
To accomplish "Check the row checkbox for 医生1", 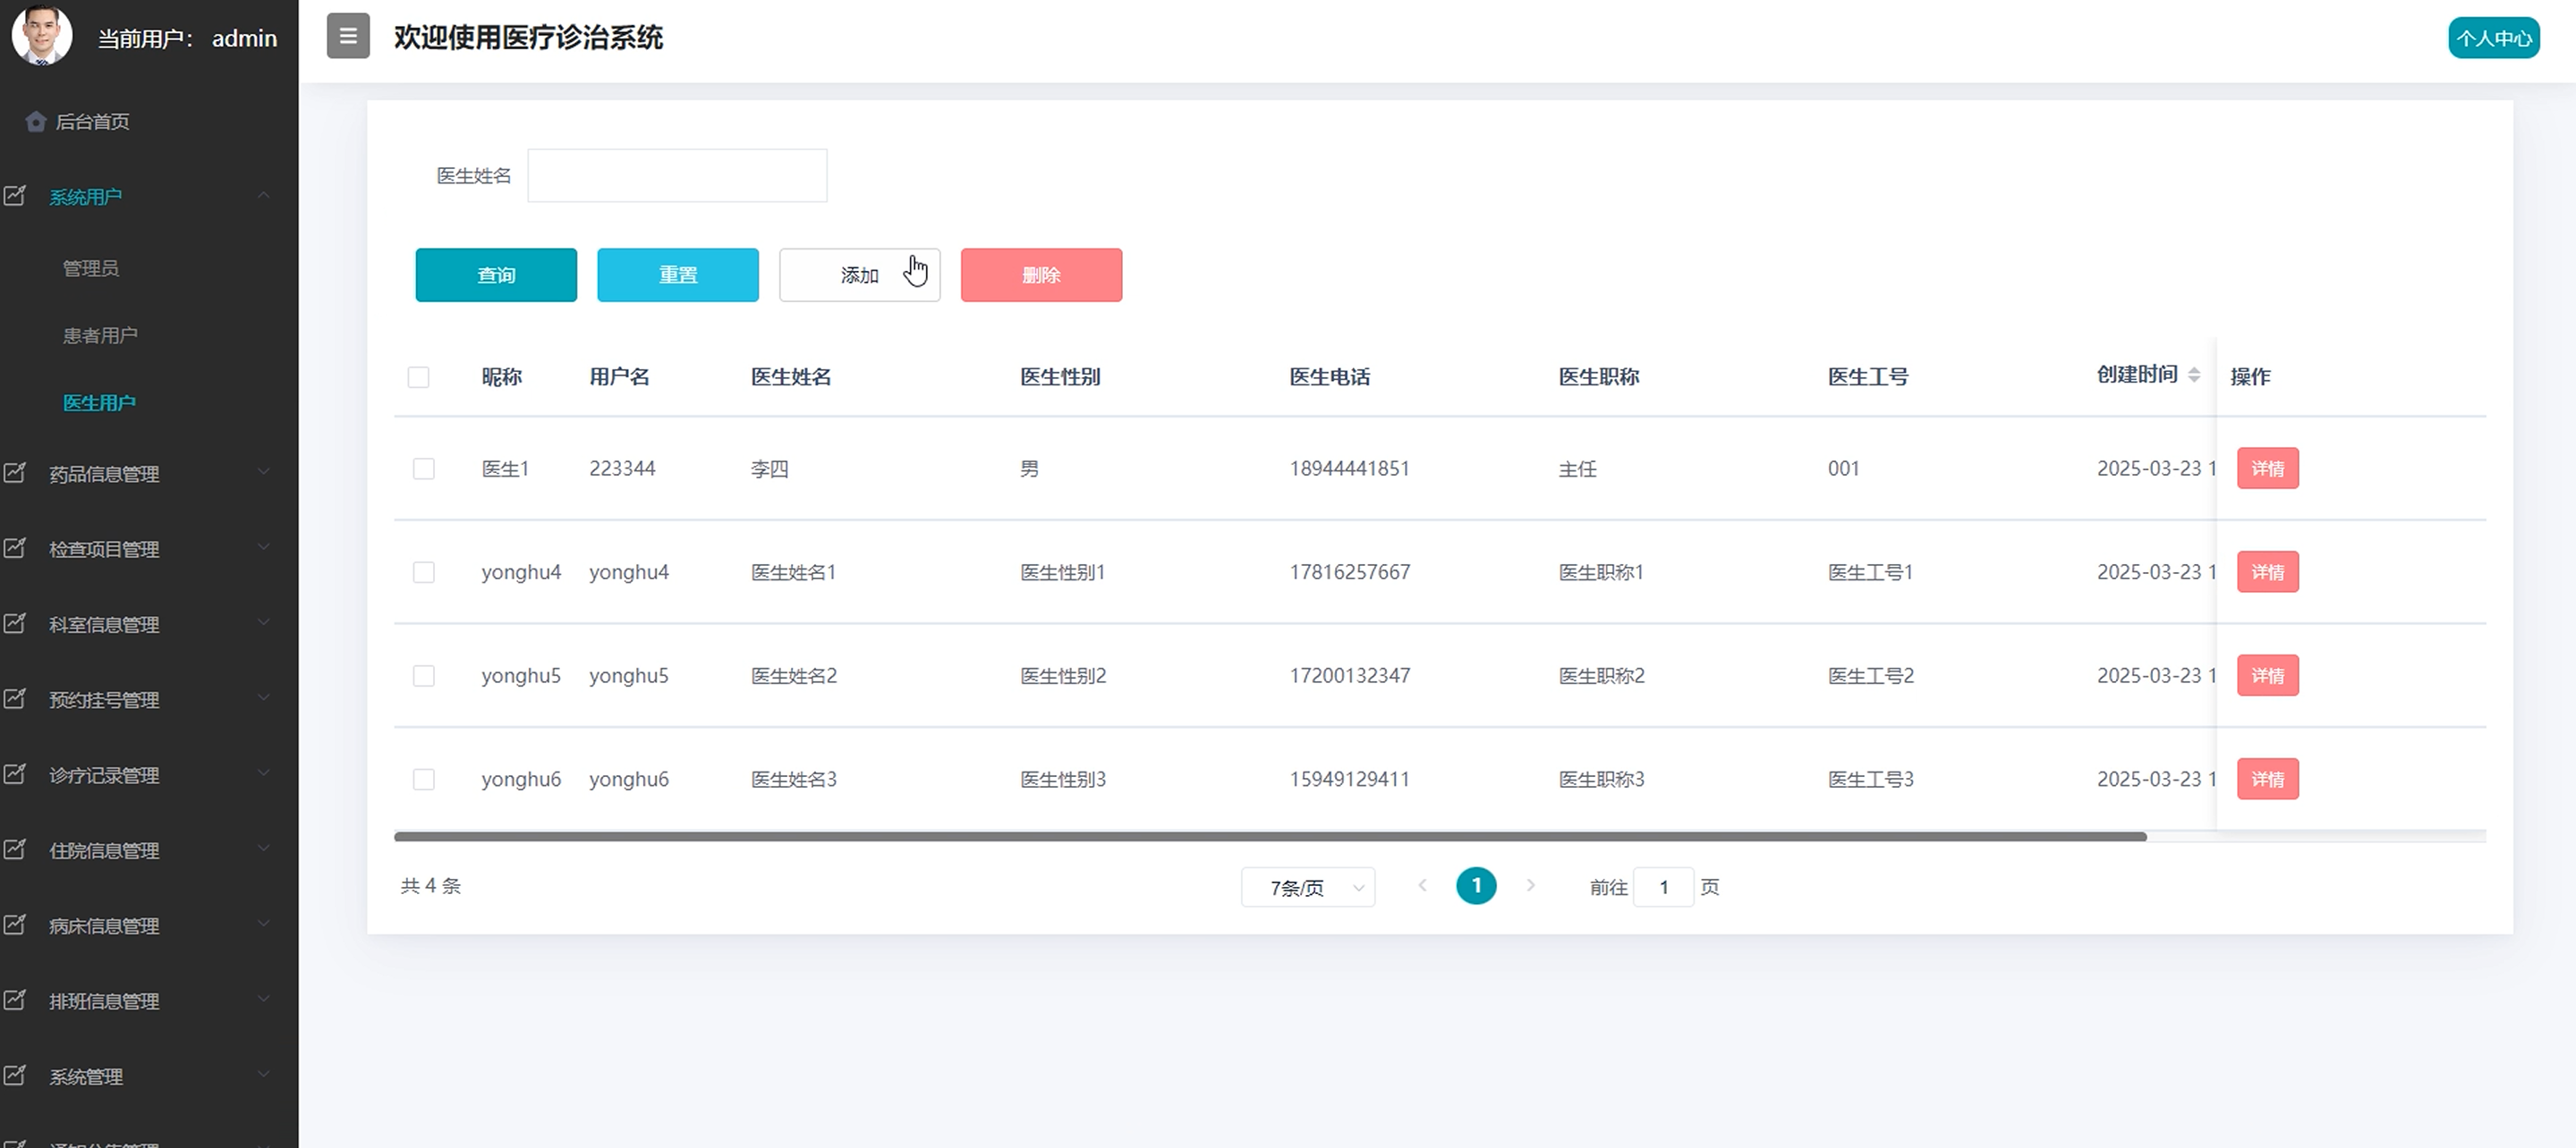I will tap(423, 468).
